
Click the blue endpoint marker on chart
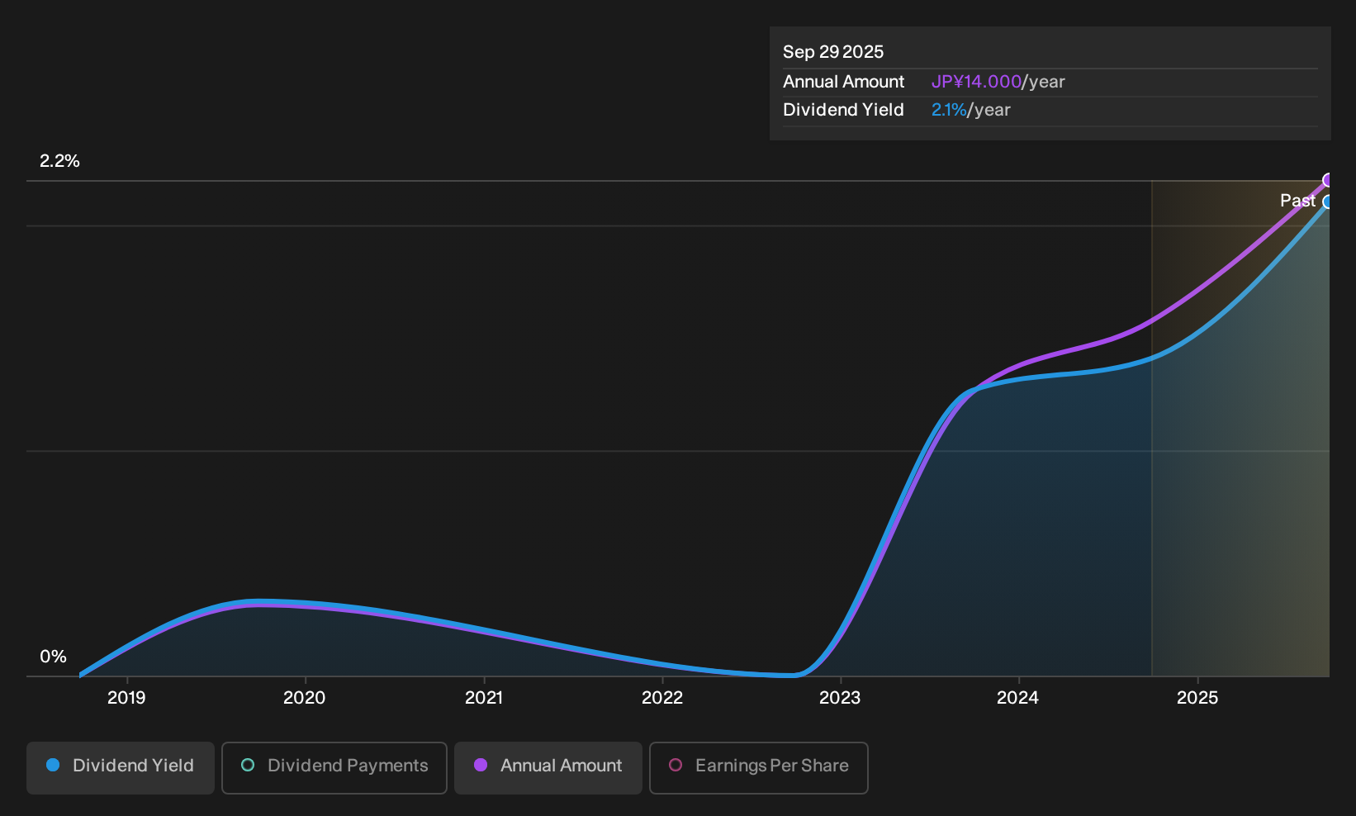click(x=1328, y=202)
